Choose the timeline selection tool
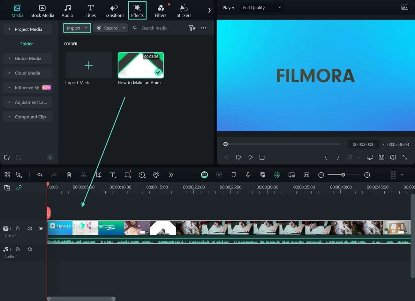The width and height of the screenshot is (415, 301). (x=19, y=175)
